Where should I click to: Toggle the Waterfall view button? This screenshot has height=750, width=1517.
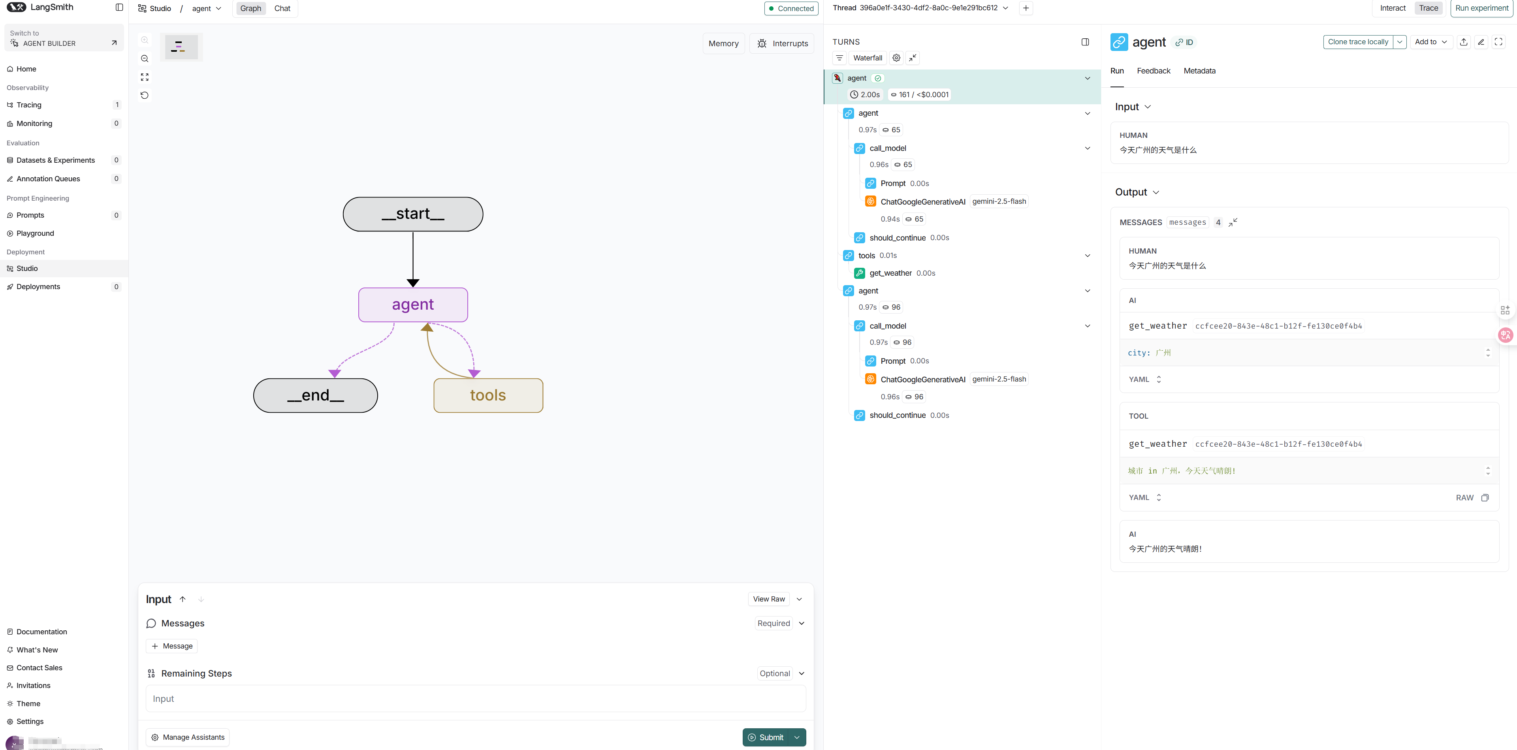[x=868, y=58]
